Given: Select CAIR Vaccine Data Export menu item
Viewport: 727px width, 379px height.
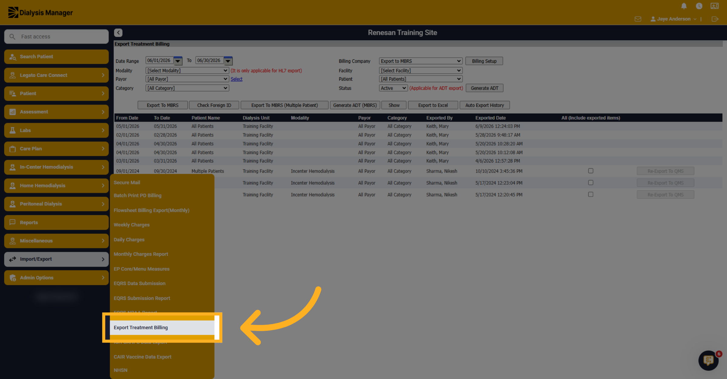Looking at the screenshot, I should point(142,357).
